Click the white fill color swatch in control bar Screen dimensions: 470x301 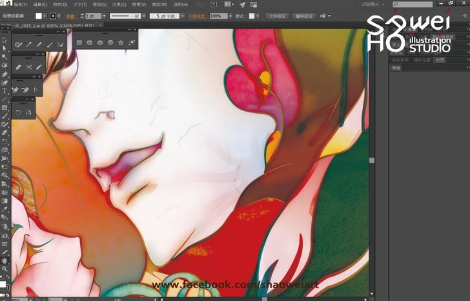click(x=39, y=16)
